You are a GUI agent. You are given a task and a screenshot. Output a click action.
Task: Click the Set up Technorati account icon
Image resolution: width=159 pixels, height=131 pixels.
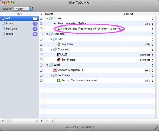pos(59,80)
